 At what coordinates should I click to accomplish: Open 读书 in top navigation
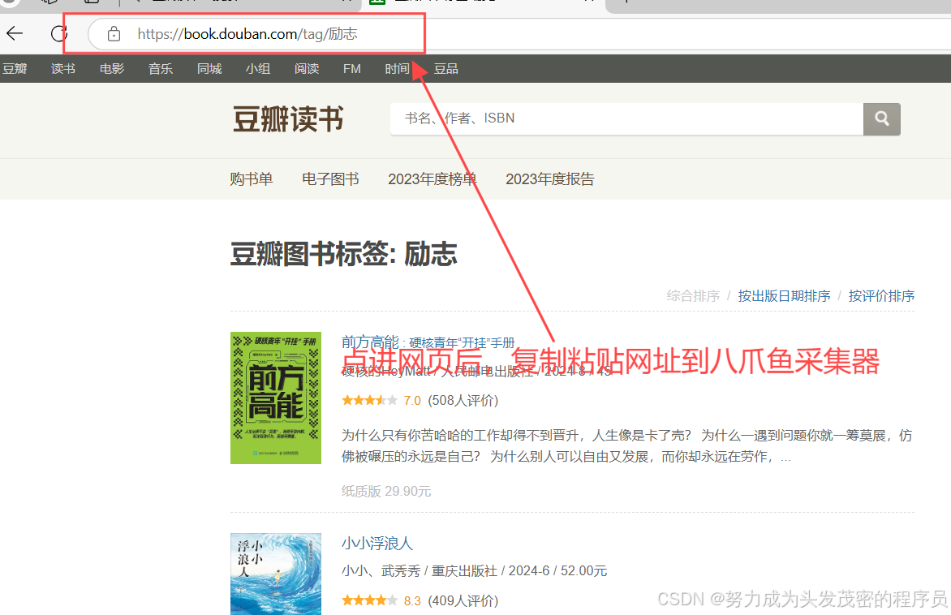(x=63, y=68)
